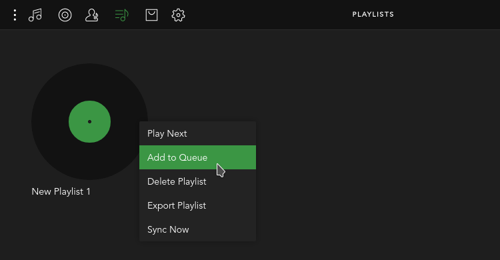Open the three-dot overflow menu
The height and width of the screenshot is (260, 500).
click(15, 15)
